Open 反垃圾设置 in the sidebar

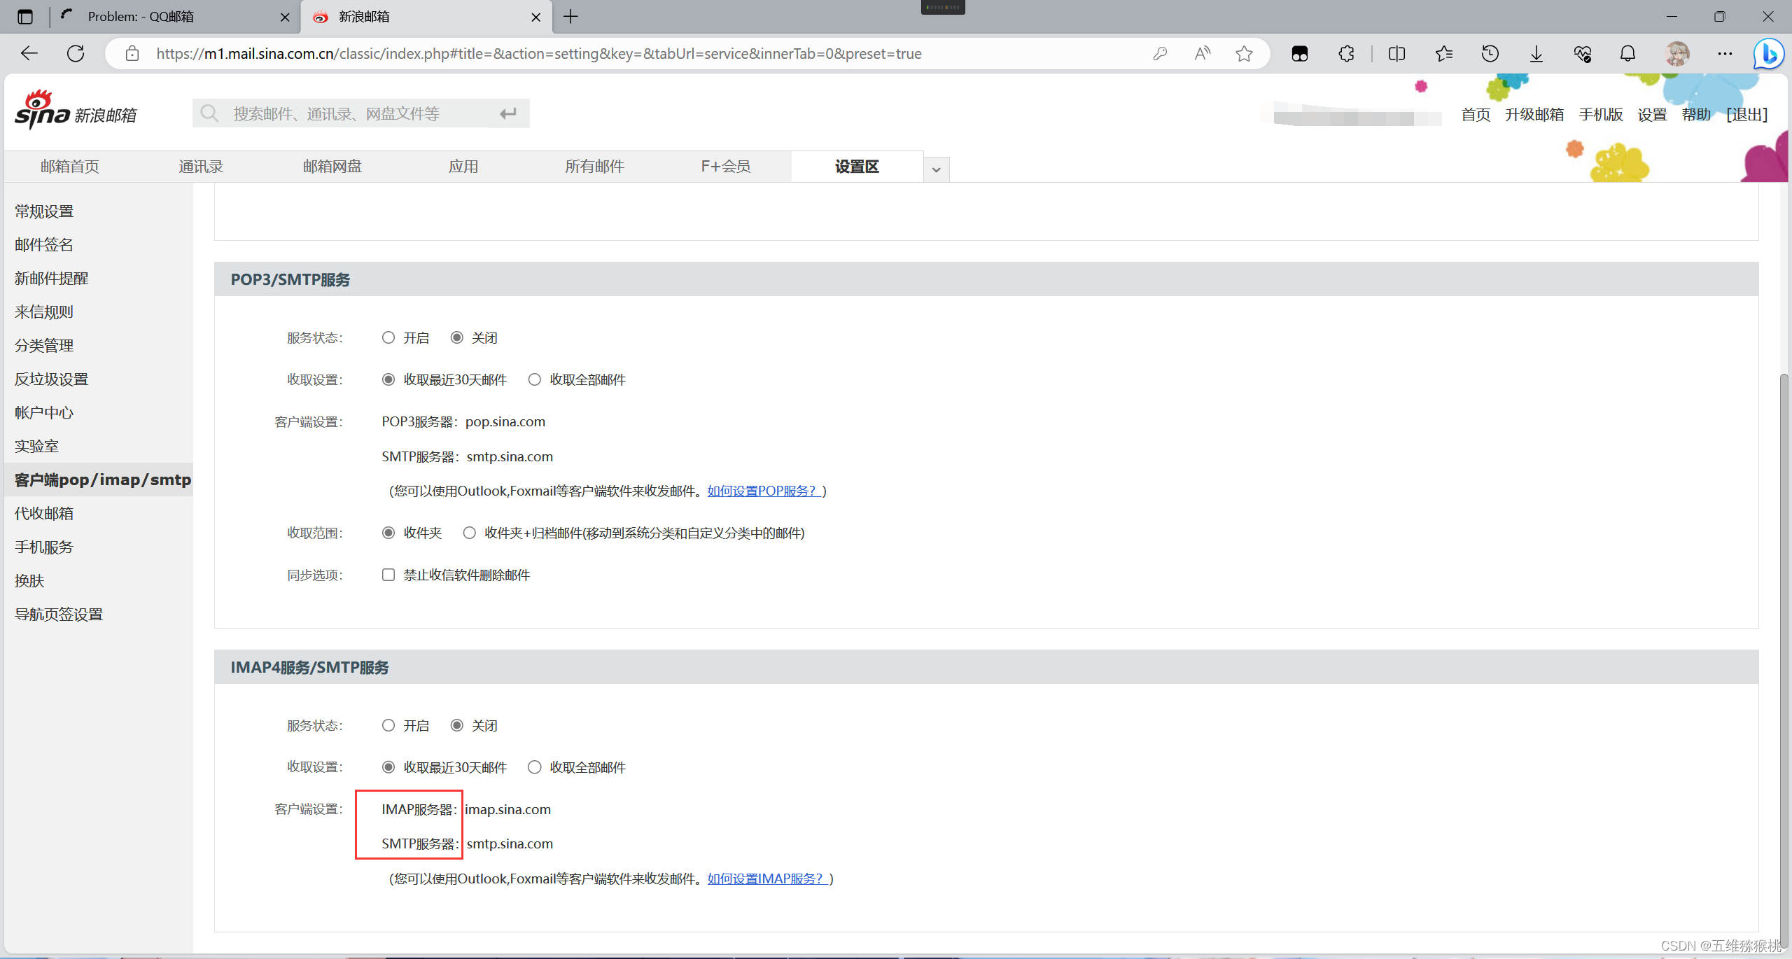coord(52,379)
